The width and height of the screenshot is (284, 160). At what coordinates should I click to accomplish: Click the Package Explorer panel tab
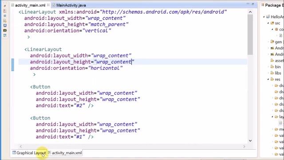(x=272, y=5)
